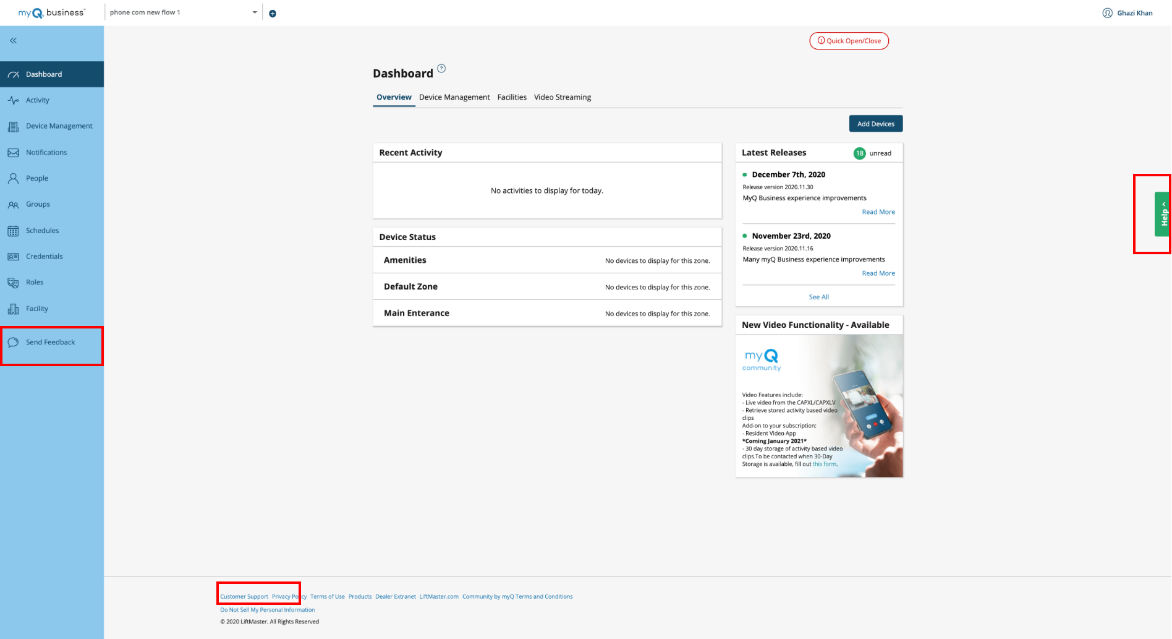This screenshot has height=639, width=1172.
Task: Select Device Management from the sidebar
Action: (59, 126)
